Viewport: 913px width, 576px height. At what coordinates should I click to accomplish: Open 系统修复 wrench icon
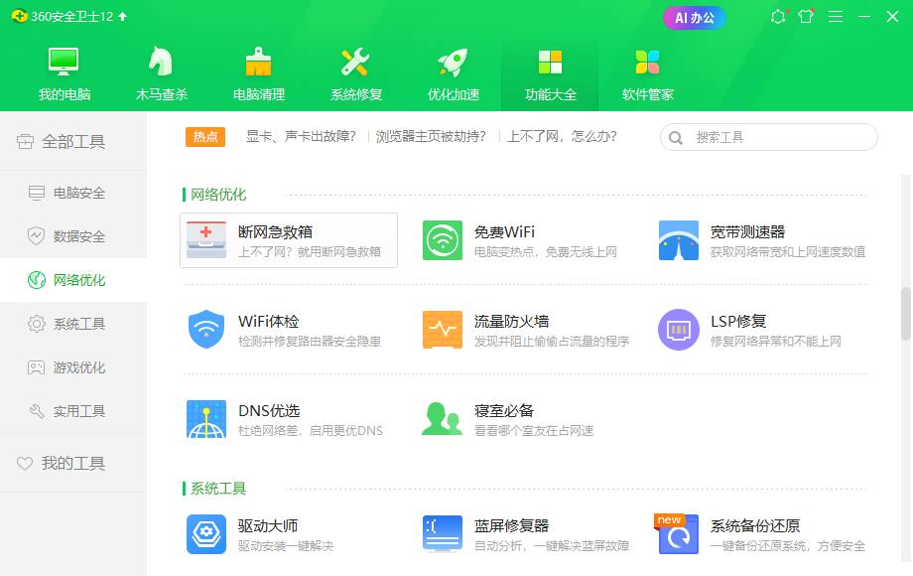point(355,62)
